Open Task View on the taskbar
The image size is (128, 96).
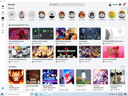(32, 94)
